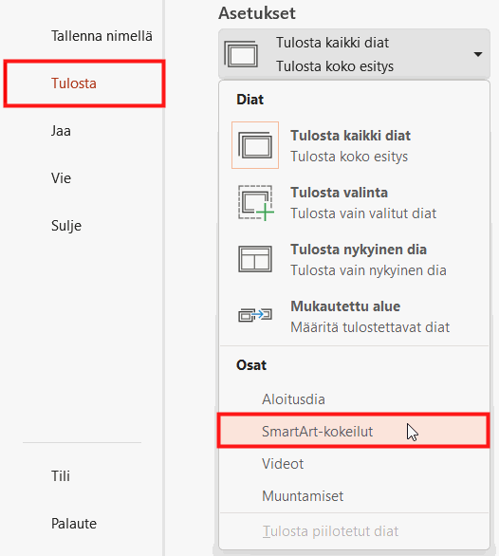
Task: Open the Jaa page
Action: 61,131
